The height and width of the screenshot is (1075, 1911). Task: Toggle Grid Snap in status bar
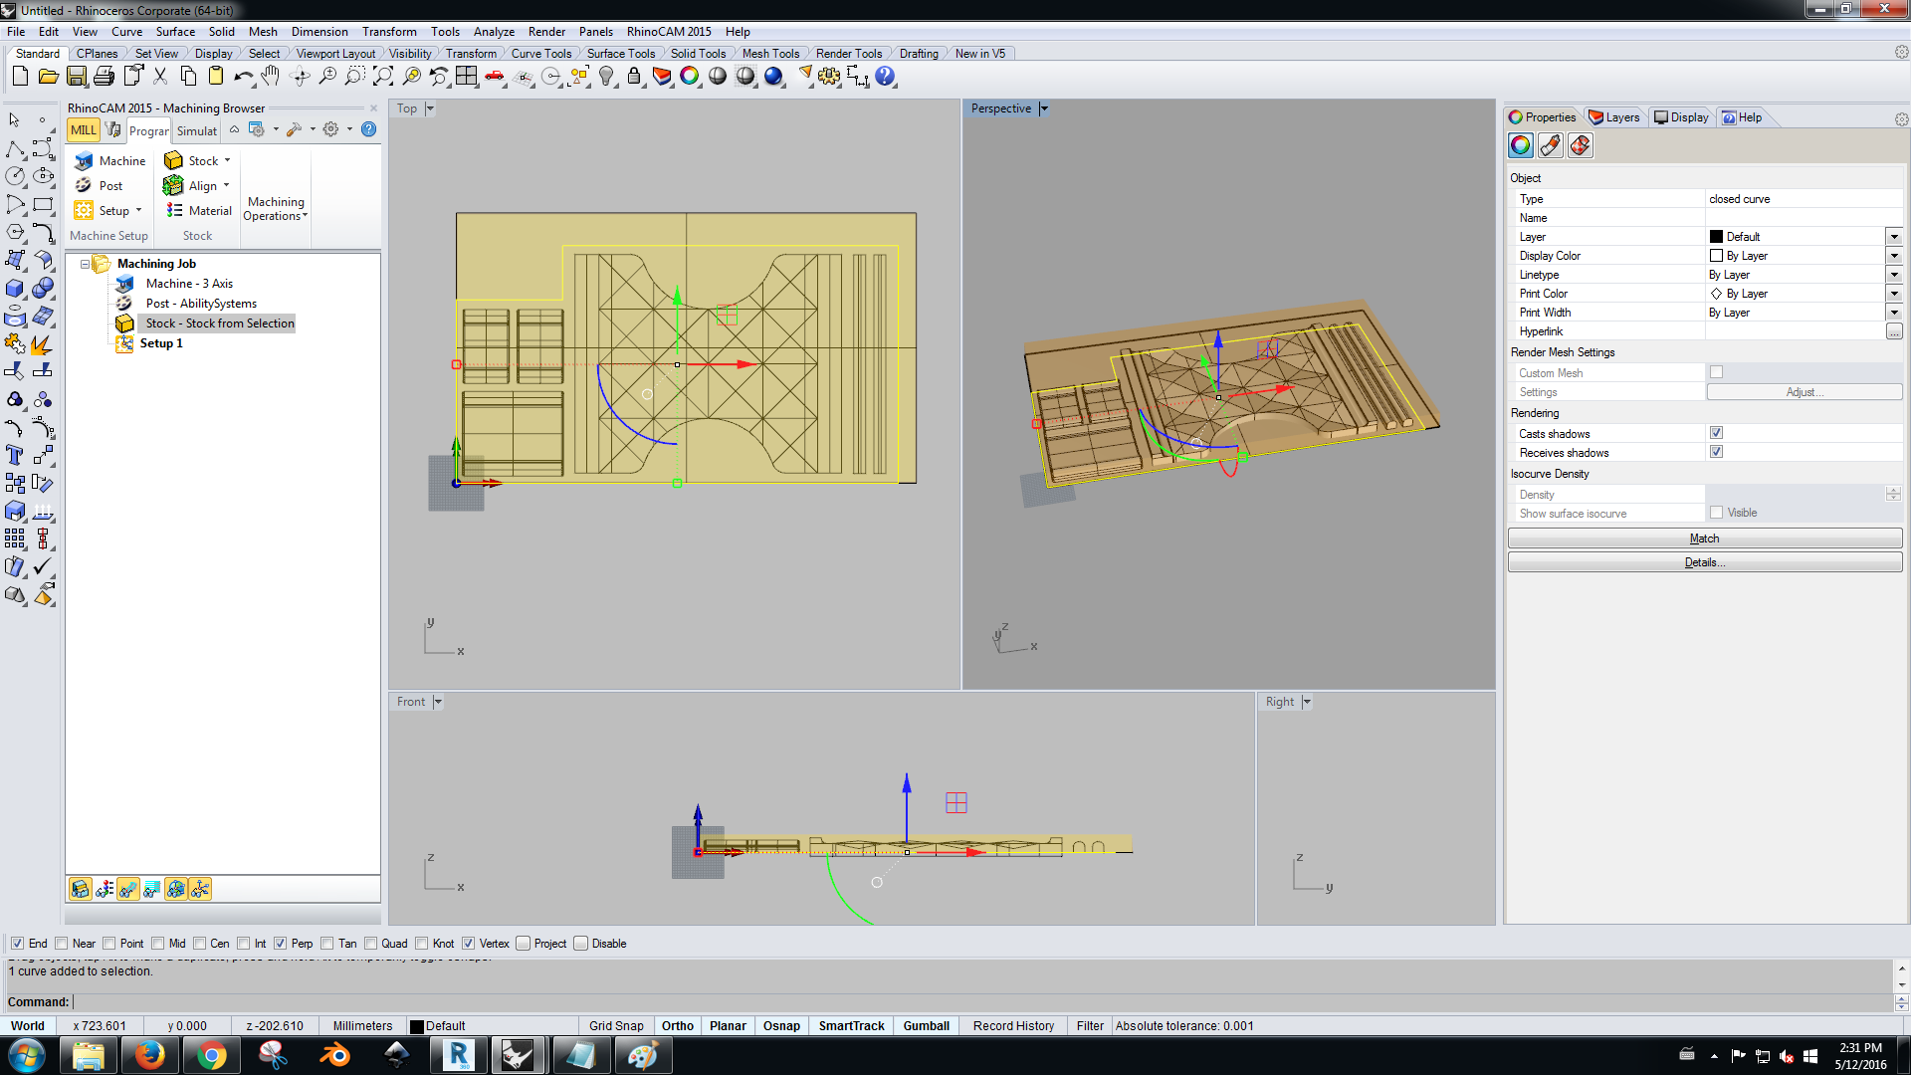pyautogui.click(x=616, y=1026)
